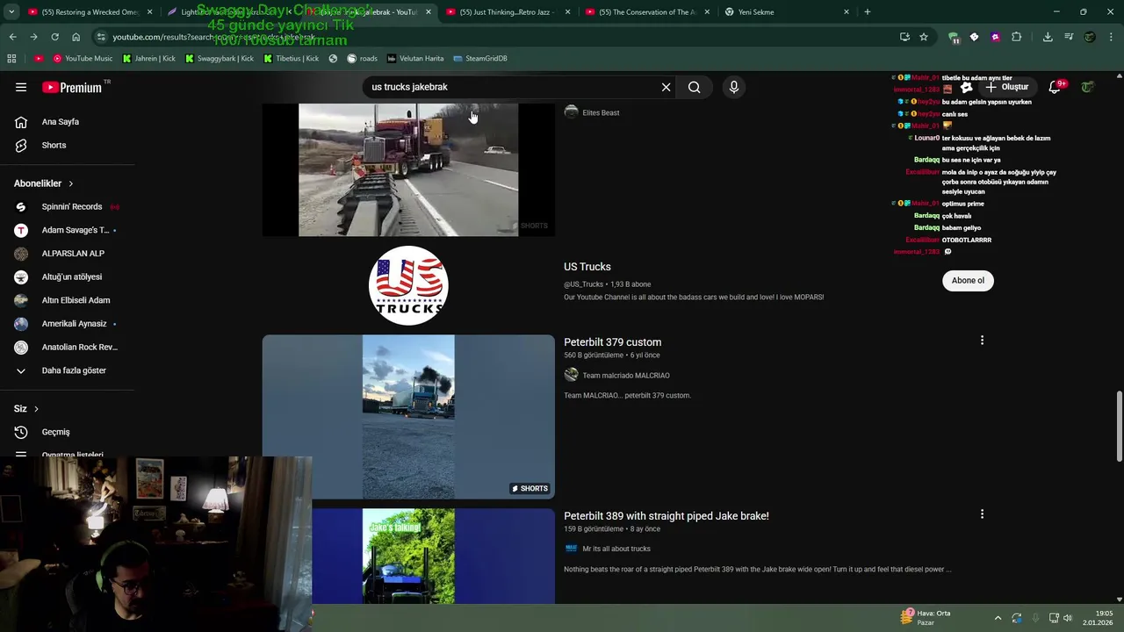Open SteamGridDB bookmark

pyautogui.click(x=480, y=59)
